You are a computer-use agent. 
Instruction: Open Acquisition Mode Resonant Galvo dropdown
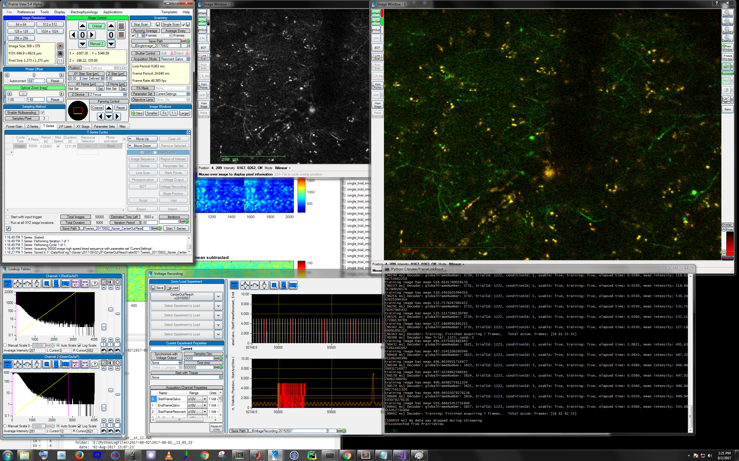(188, 59)
